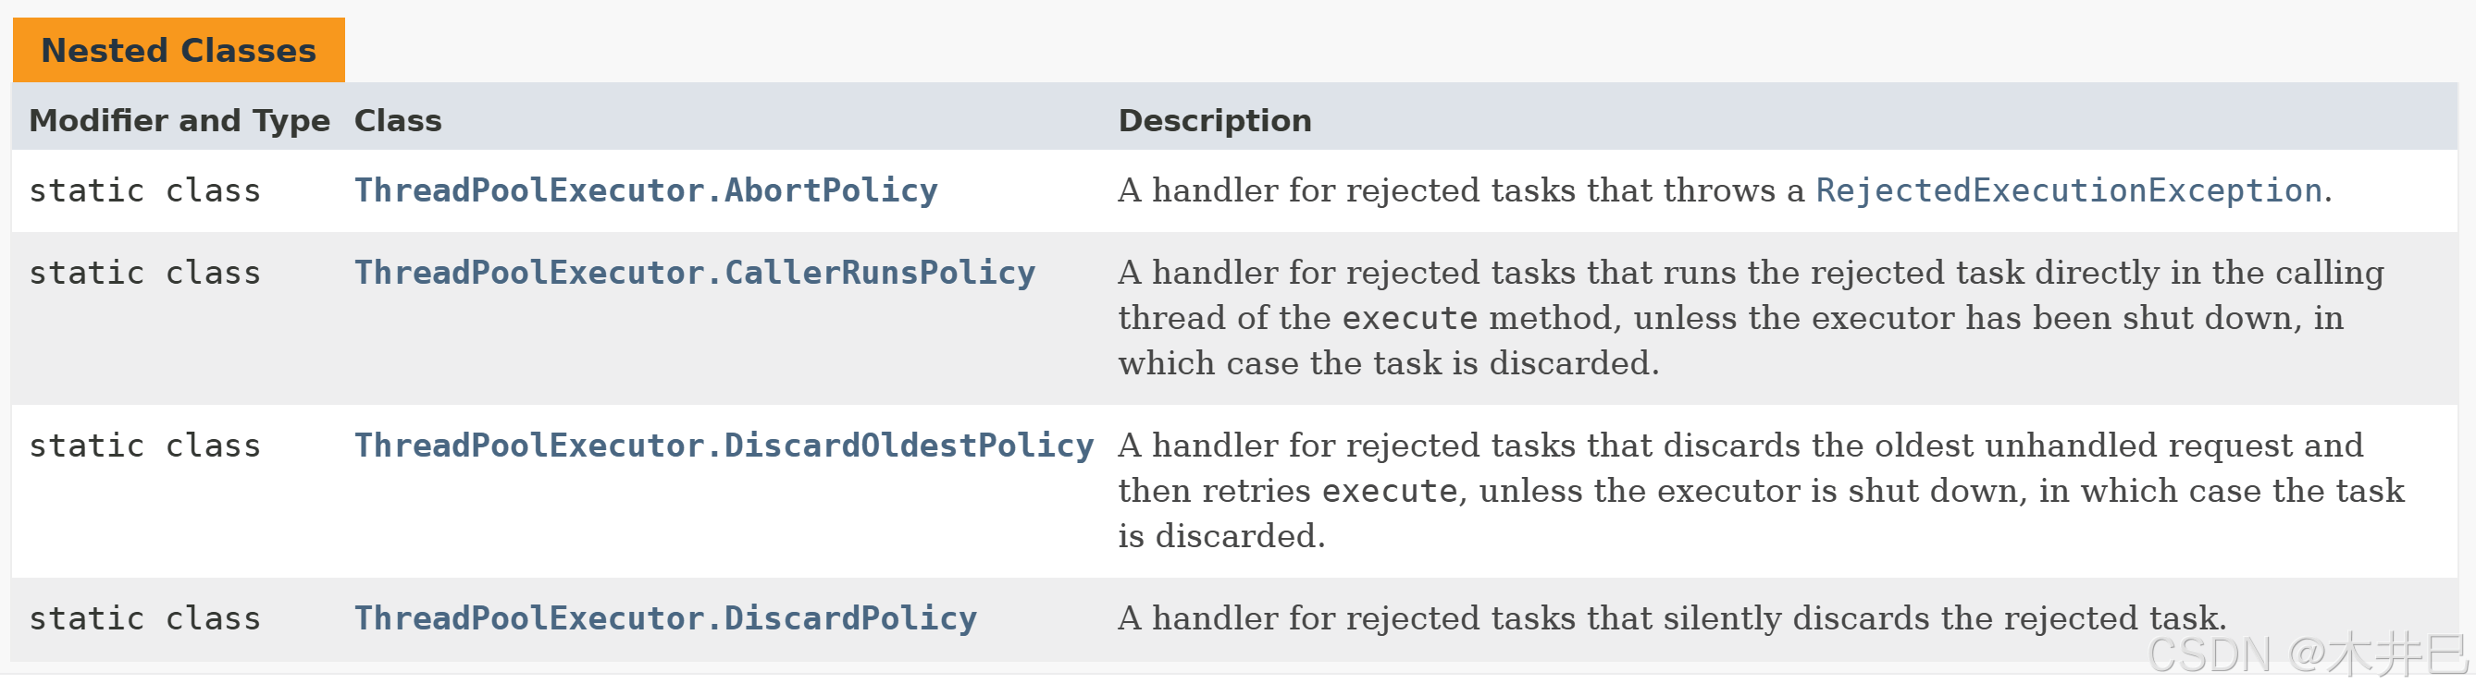Click the DiscardOldestPolicy description paragraph
This screenshot has width=2476, height=696.
click(x=1761, y=491)
